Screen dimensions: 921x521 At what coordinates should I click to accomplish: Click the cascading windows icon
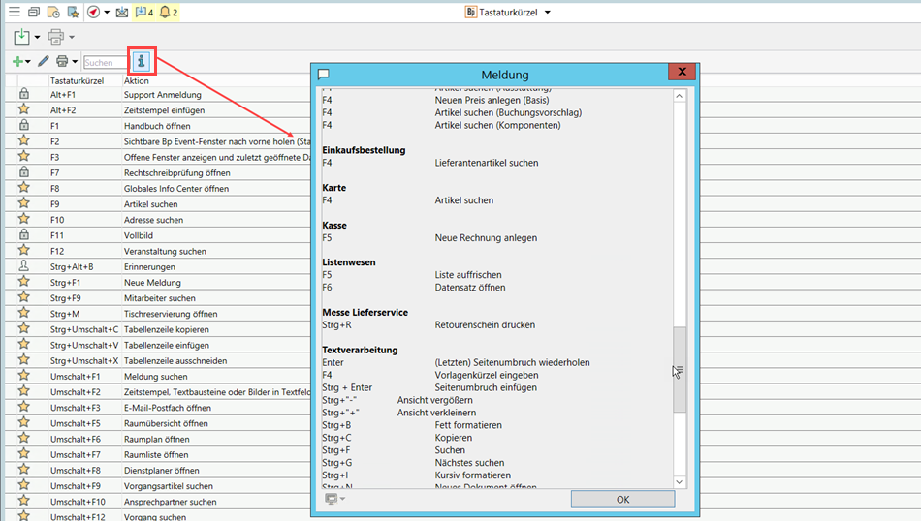(x=34, y=13)
